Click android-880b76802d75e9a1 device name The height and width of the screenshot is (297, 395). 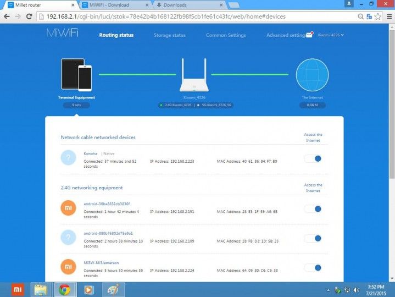pyautogui.click(x=108, y=233)
